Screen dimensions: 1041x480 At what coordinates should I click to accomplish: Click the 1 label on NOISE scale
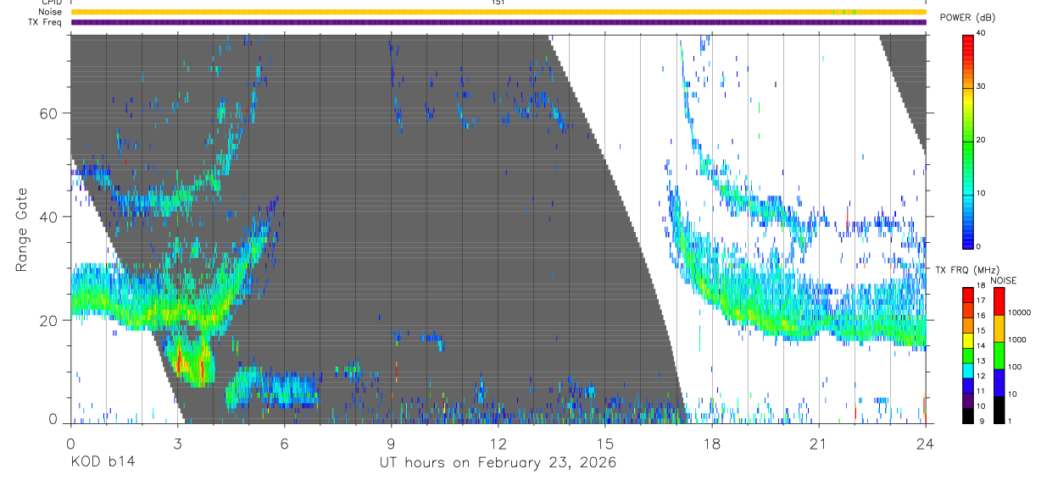pyautogui.click(x=1009, y=421)
